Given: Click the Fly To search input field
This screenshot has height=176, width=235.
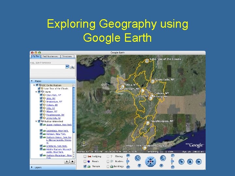Looking at the screenshot, I should 48,67.
